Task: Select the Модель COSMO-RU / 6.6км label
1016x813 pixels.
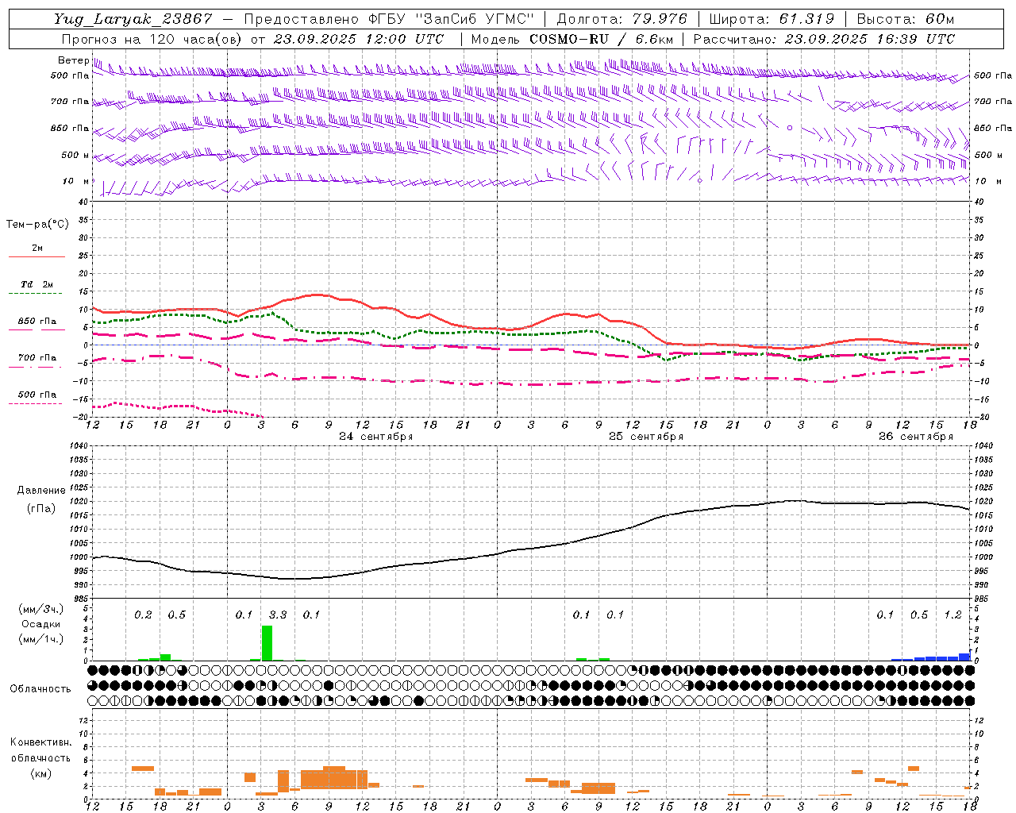Action: [572, 39]
